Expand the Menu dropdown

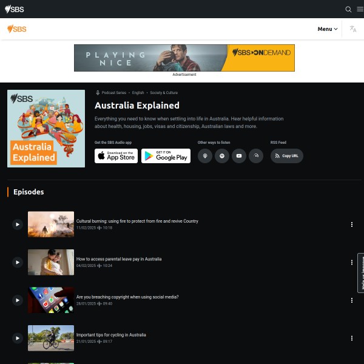(x=328, y=29)
